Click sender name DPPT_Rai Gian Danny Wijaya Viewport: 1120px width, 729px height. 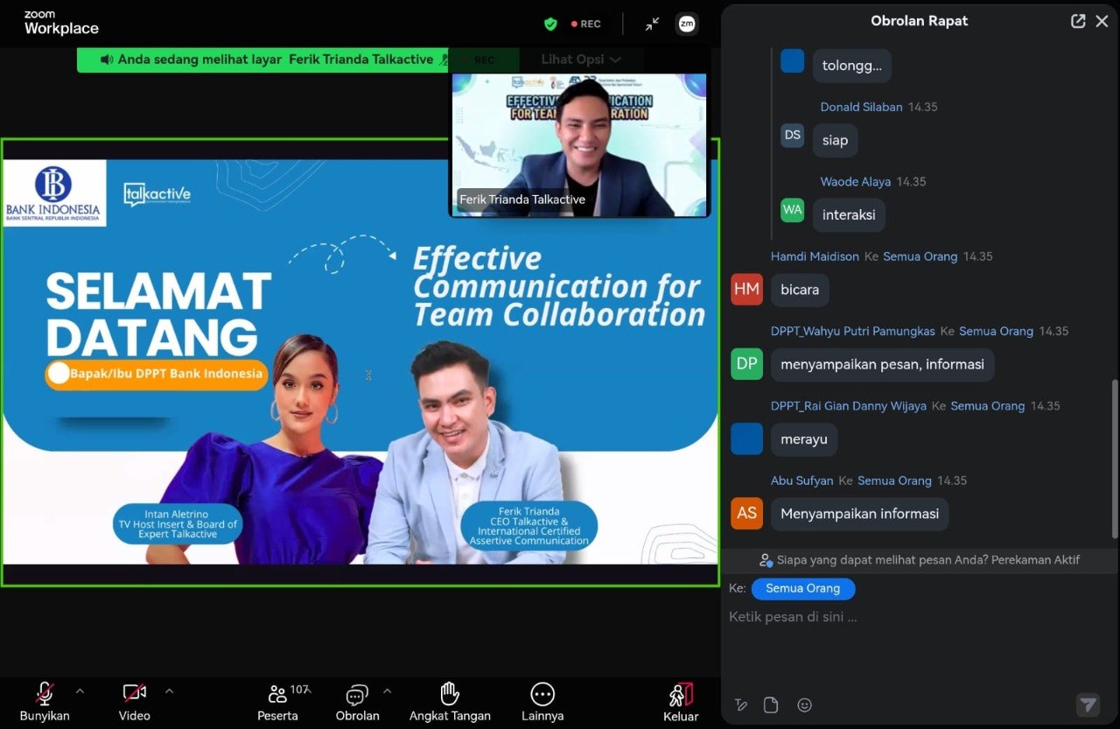point(849,406)
